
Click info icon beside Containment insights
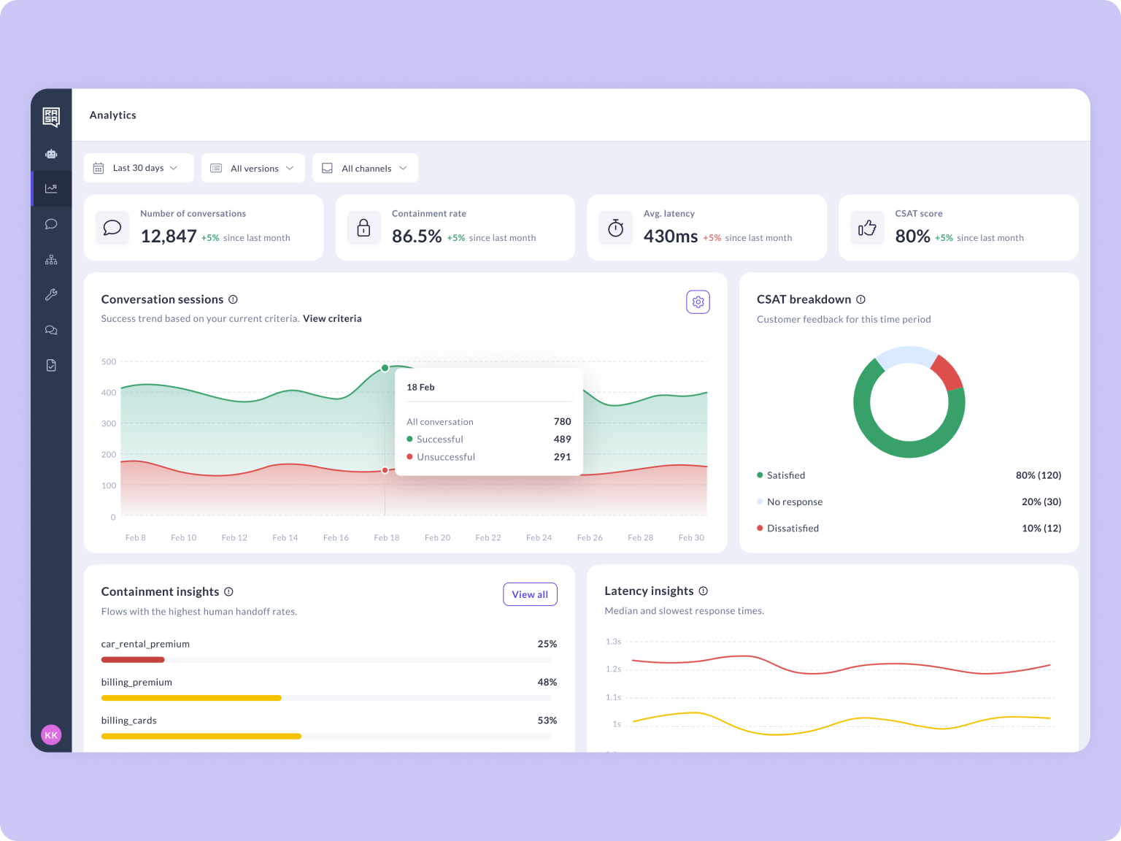pyautogui.click(x=228, y=591)
